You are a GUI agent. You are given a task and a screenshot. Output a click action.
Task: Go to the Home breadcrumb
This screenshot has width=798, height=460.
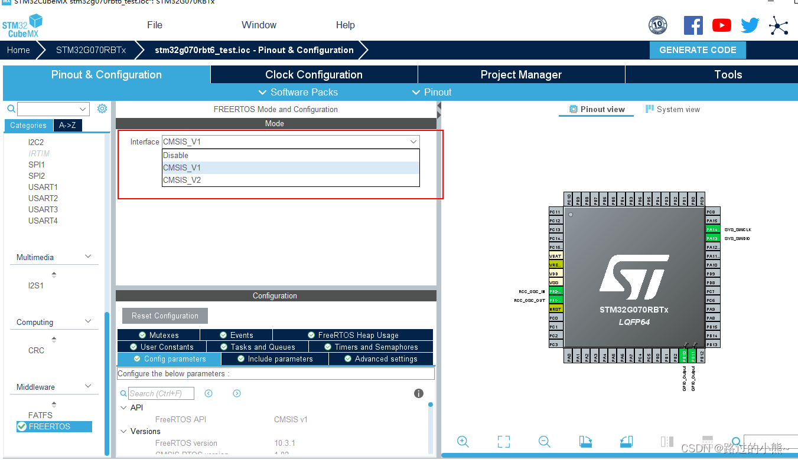click(18, 50)
